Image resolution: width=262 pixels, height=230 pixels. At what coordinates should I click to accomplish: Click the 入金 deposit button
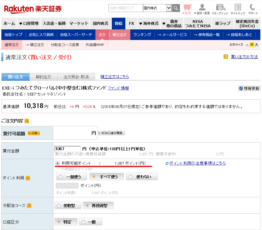[x=34, y=133]
